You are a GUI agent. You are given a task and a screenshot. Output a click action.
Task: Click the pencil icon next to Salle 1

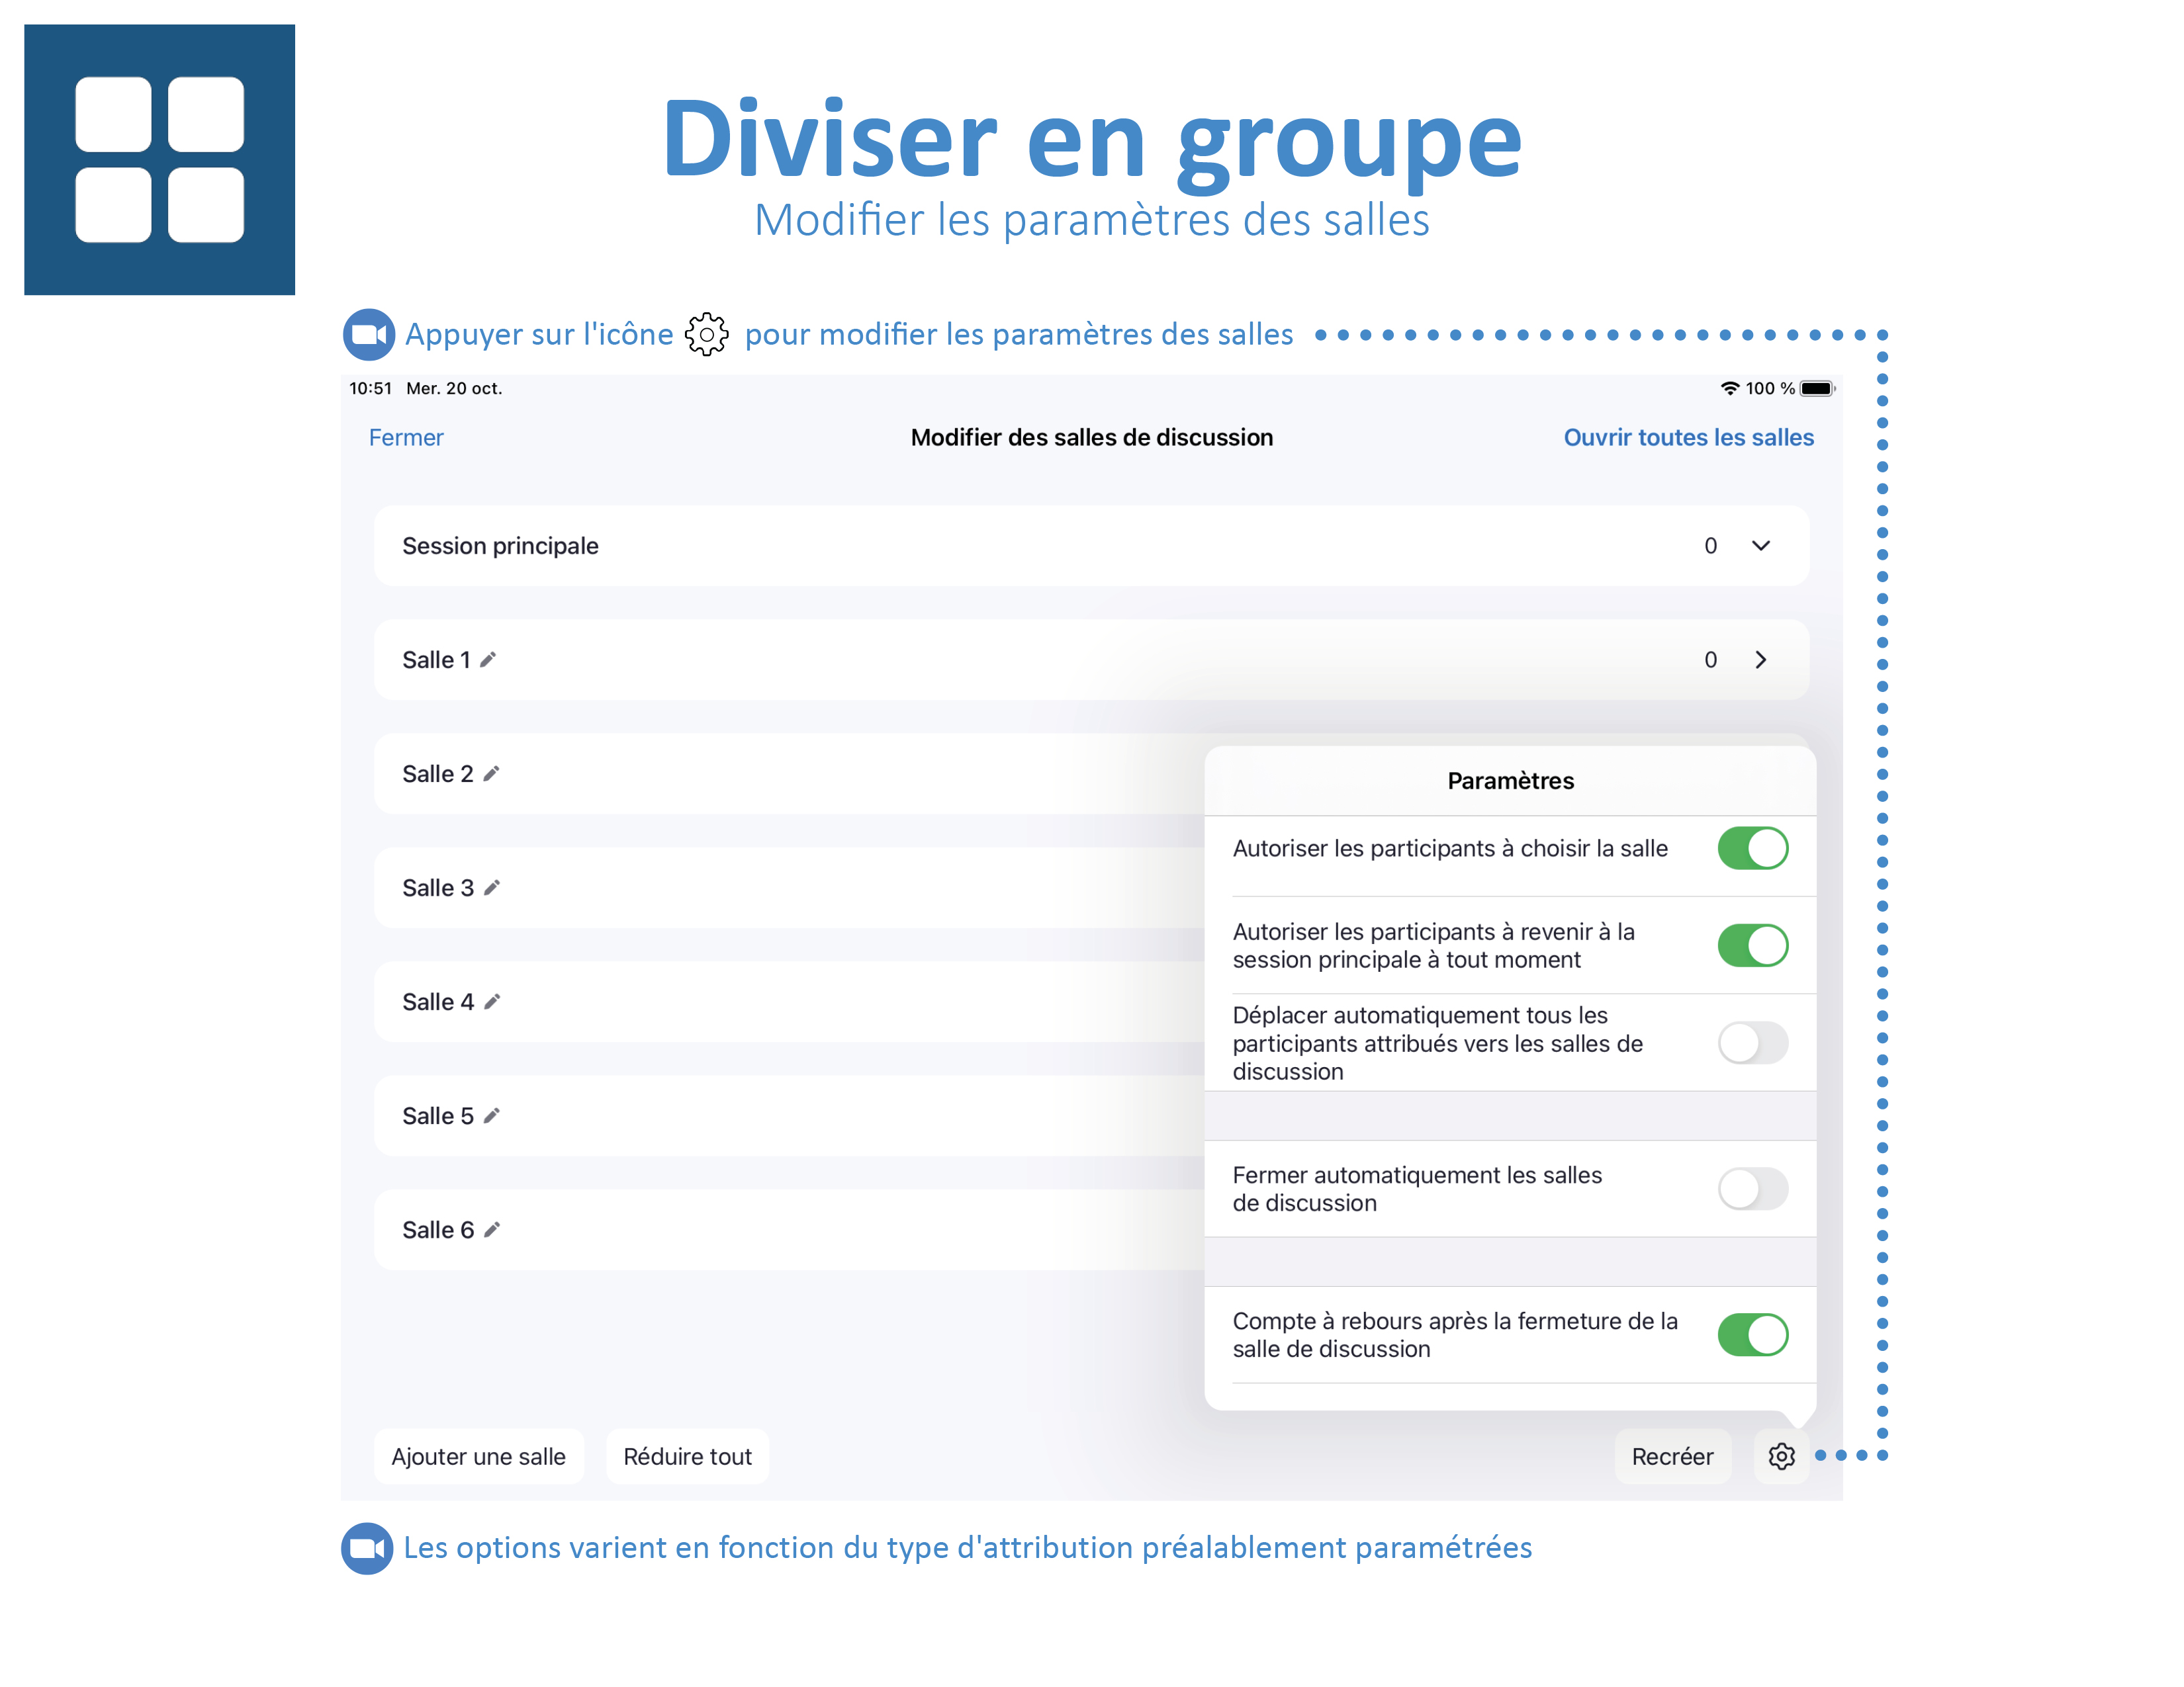coord(488,660)
